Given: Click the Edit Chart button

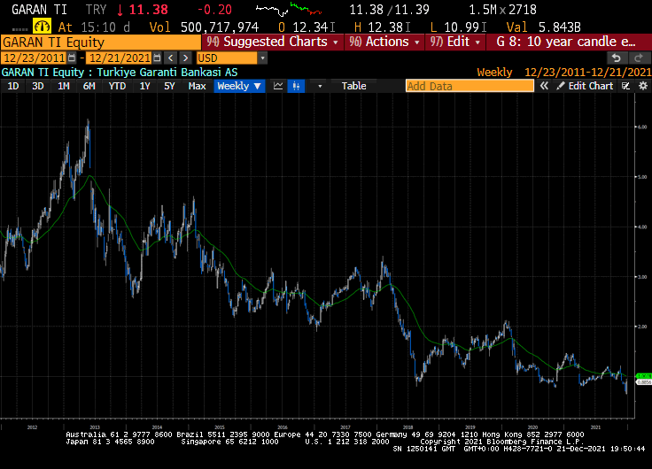Looking at the screenshot, I should click(x=585, y=86).
